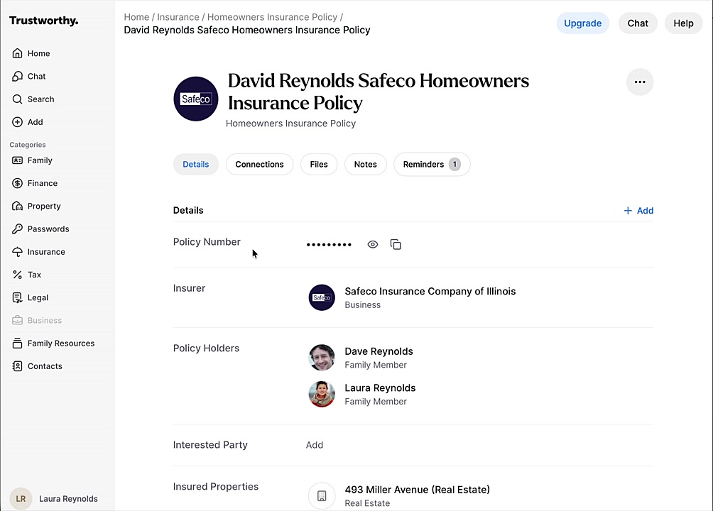The height and width of the screenshot is (511, 713).
Task: Open 493 Miller Avenue property
Action: (417, 490)
